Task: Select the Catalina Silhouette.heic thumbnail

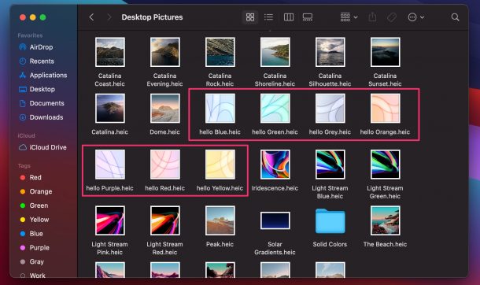Action: tap(330, 52)
